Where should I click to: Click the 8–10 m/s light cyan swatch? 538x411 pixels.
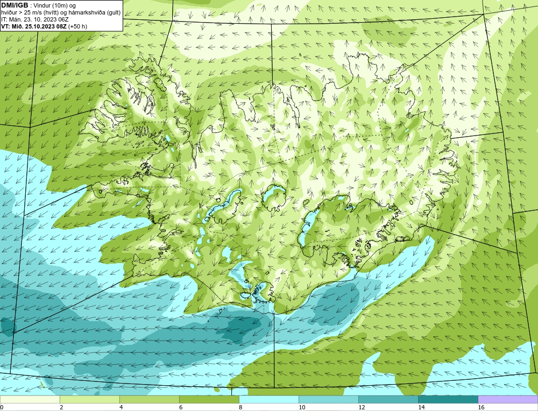point(268,399)
